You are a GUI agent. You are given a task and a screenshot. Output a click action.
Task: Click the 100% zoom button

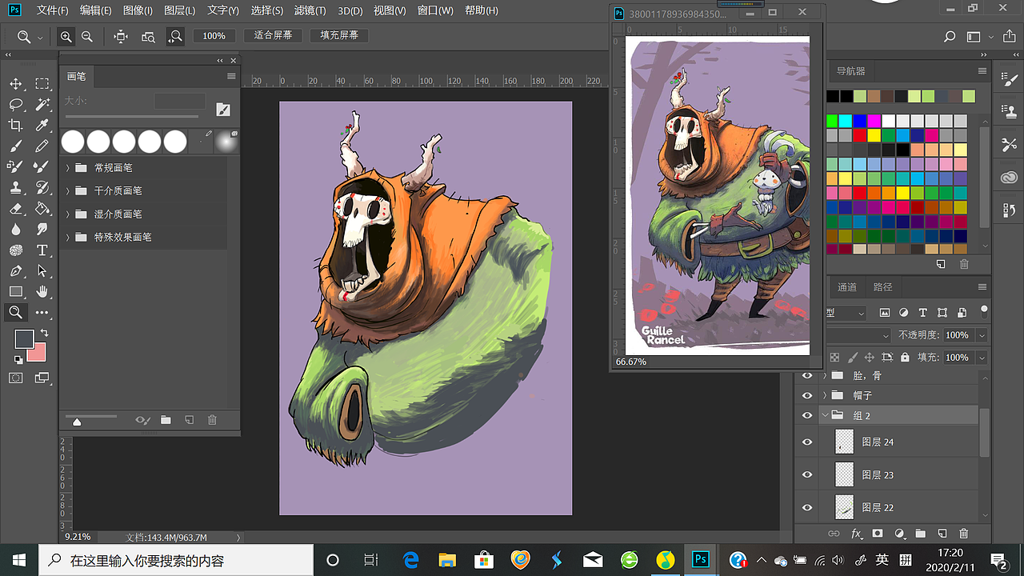(x=214, y=36)
